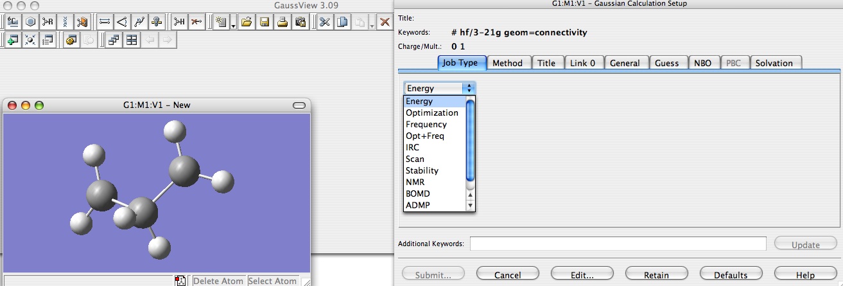
Task: Choose Optimization from the job type list
Action: pyautogui.click(x=435, y=112)
